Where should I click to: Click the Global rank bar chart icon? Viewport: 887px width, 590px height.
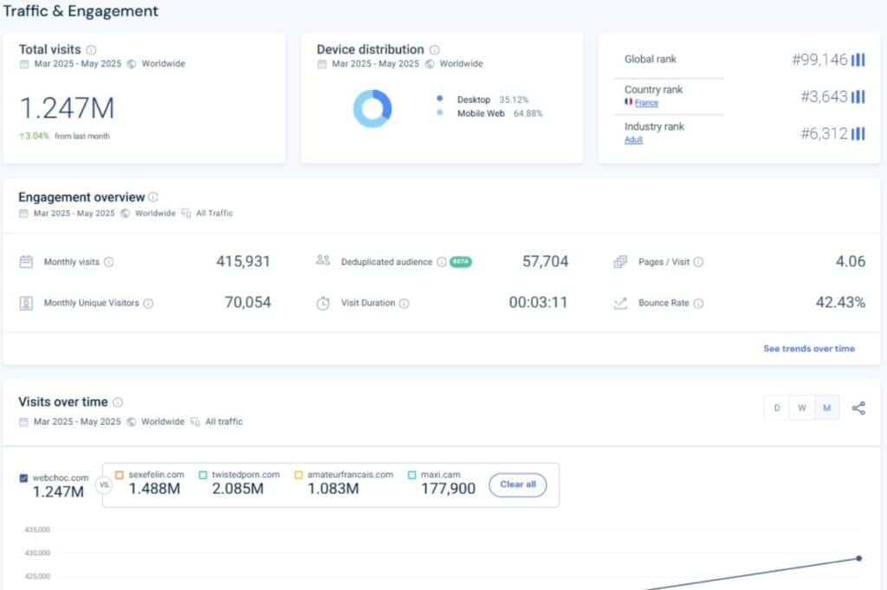click(858, 60)
